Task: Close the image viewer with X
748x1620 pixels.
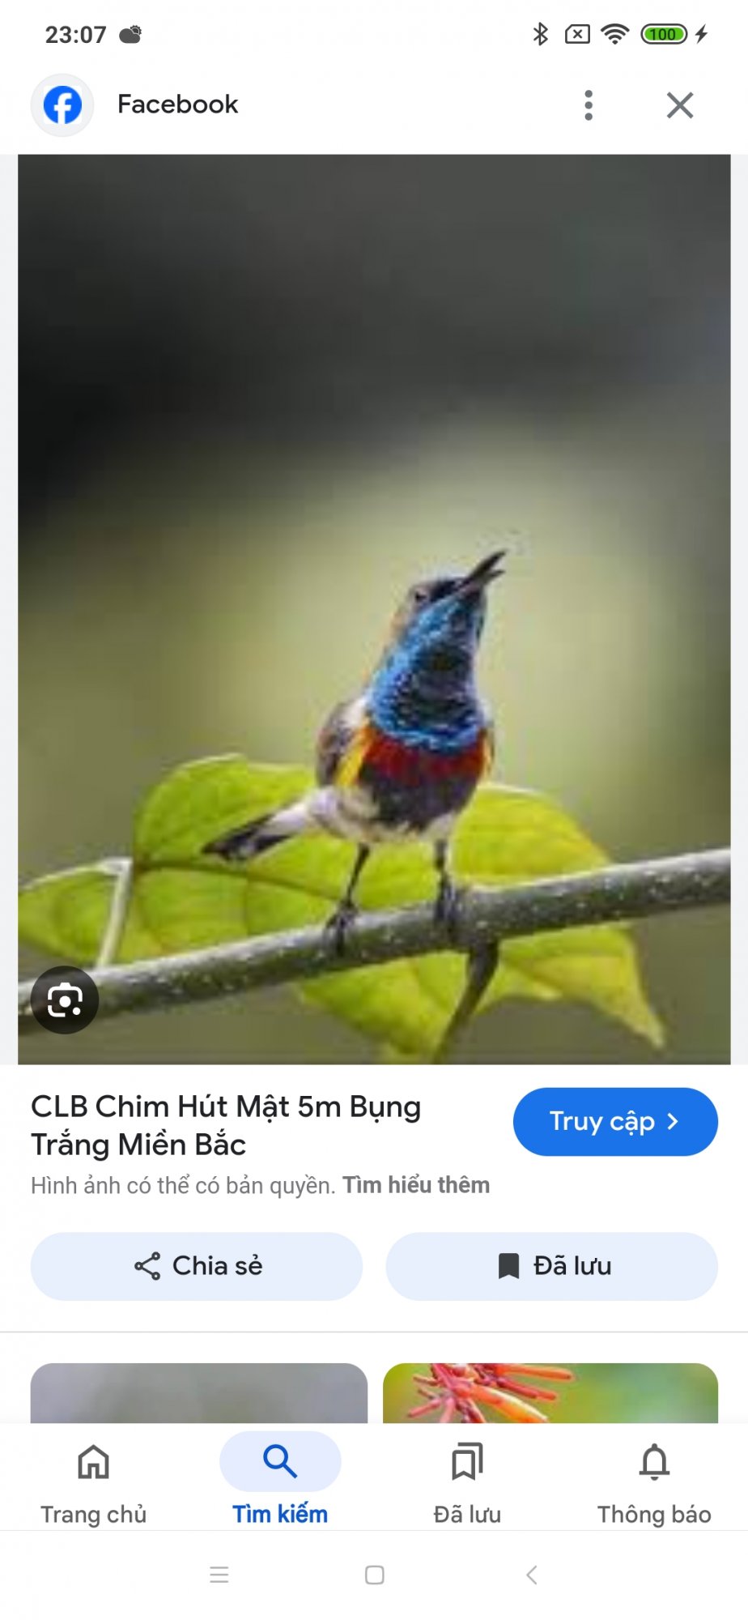Action: pos(680,105)
